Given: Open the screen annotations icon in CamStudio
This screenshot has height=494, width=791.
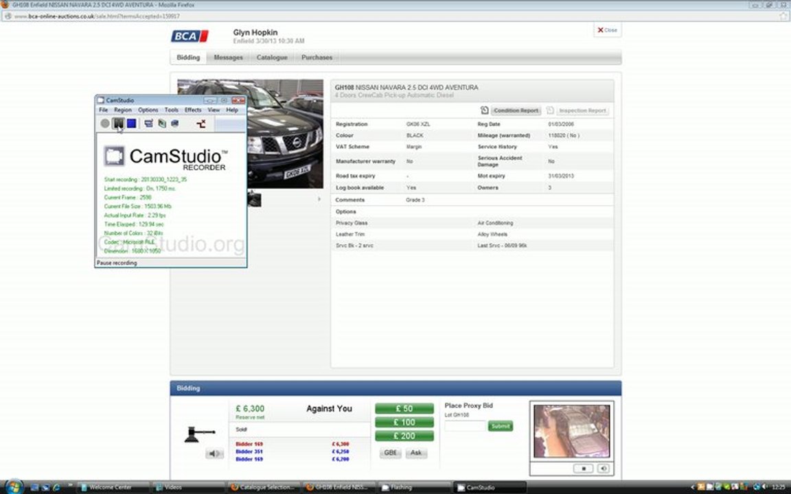Looking at the screenshot, I should click(148, 123).
